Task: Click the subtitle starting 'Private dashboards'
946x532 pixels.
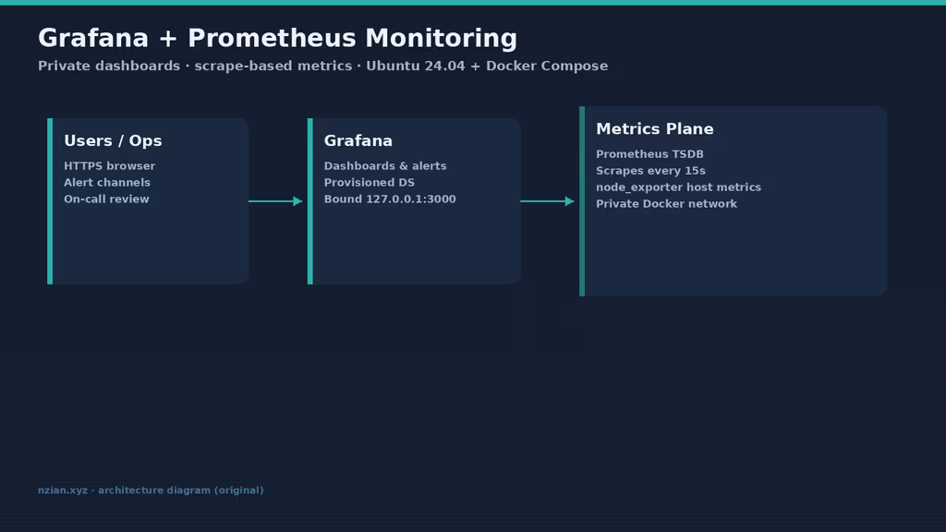Action: [x=322, y=66]
